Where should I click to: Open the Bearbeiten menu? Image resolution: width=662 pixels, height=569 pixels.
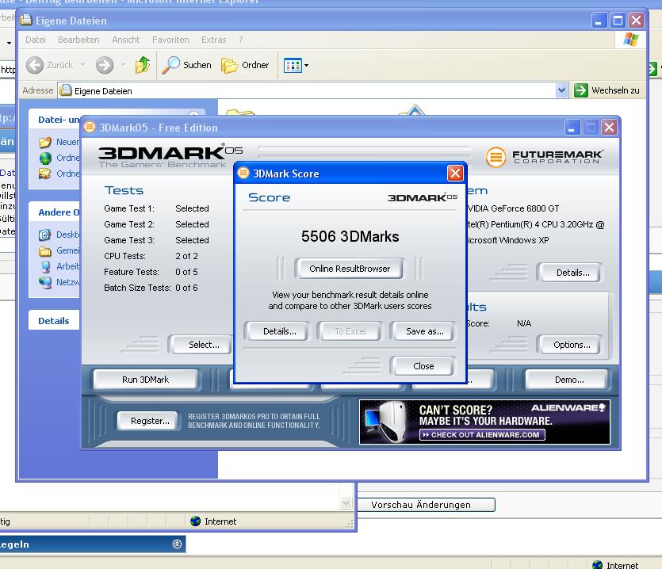coord(78,40)
